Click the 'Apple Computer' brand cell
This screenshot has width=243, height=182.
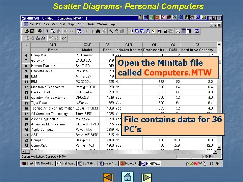pyautogui.click(x=53, y=129)
